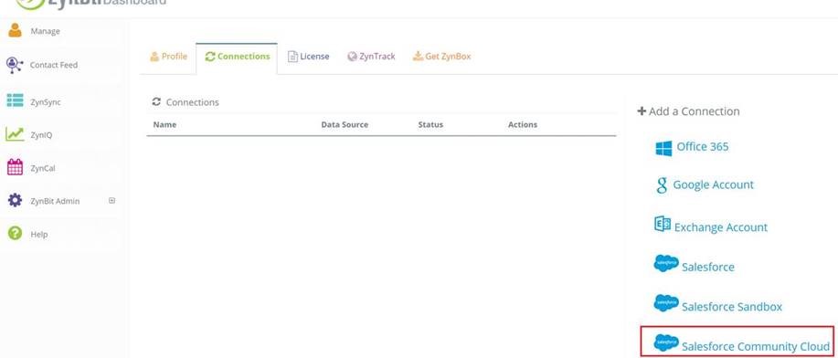Viewport: 838px width, 358px height.
Task: Open the ZynBit Admin gear icon
Action: (x=15, y=200)
